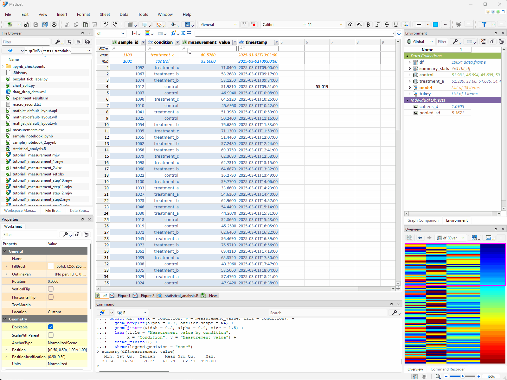Click the File Browser refresh arrows icon

pos(69,42)
